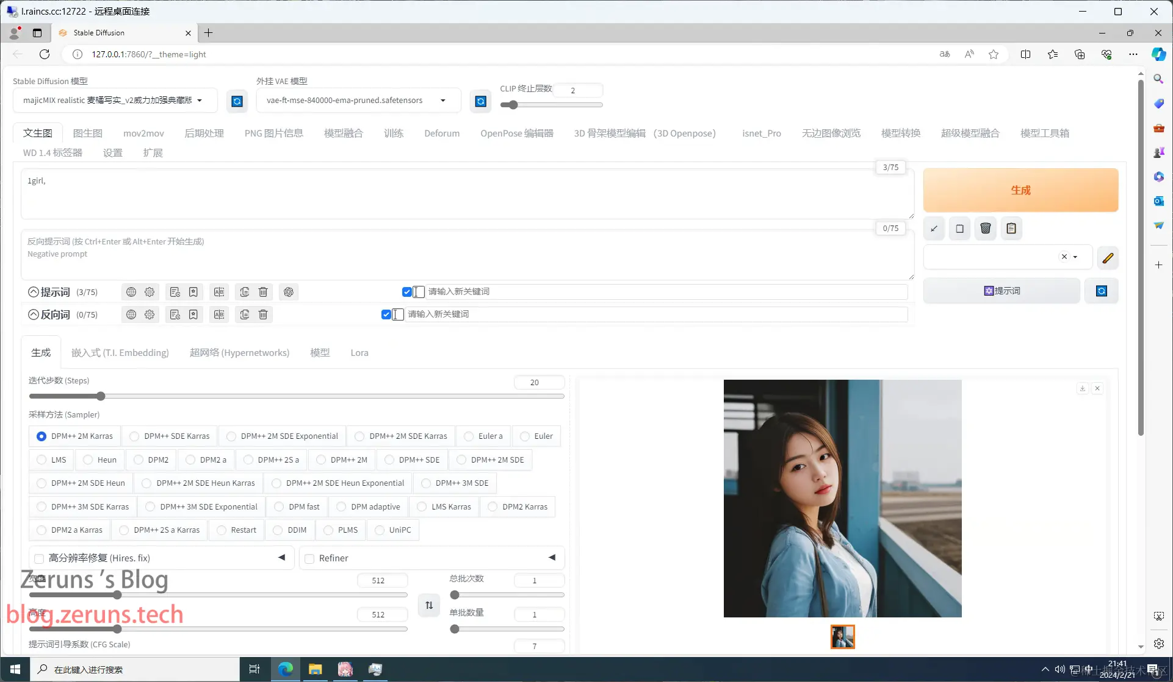Tick the Refiner checkbox
The image size is (1173, 682).
pyautogui.click(x=309, y=558)
